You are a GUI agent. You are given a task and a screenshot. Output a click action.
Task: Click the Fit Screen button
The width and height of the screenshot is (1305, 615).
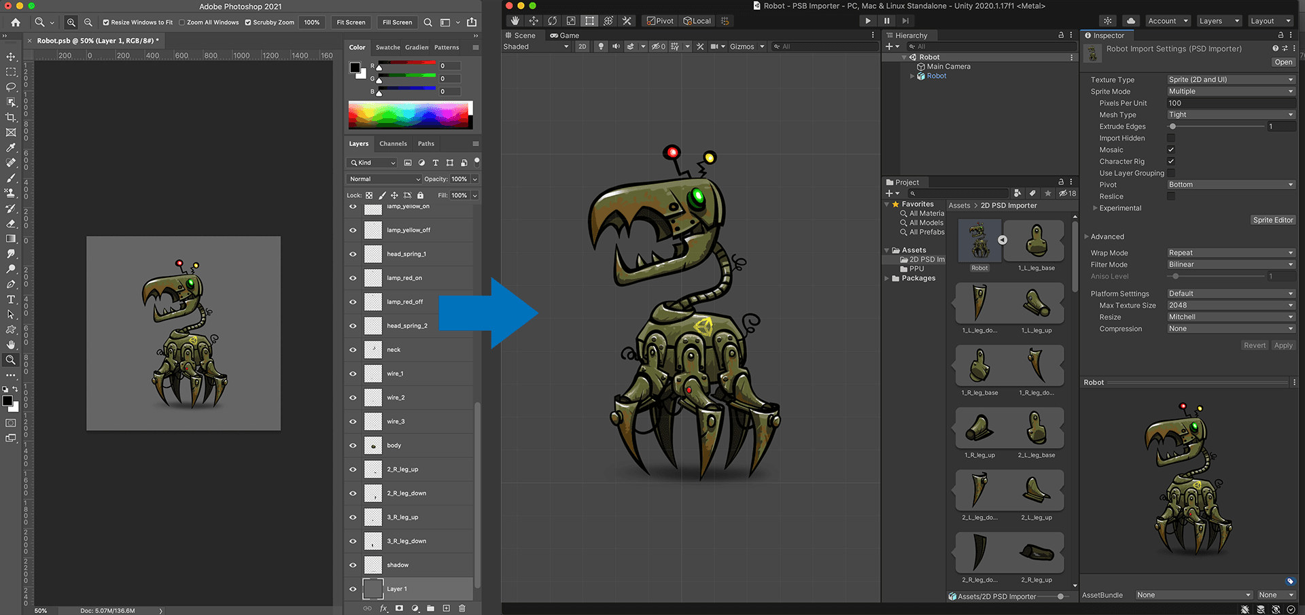pyautogui.click(x=351, y=22)
